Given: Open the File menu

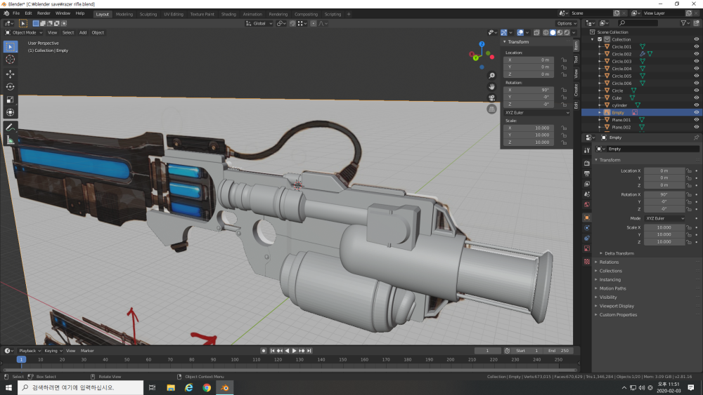Looking at the screenshot, I should coord(16,13).
